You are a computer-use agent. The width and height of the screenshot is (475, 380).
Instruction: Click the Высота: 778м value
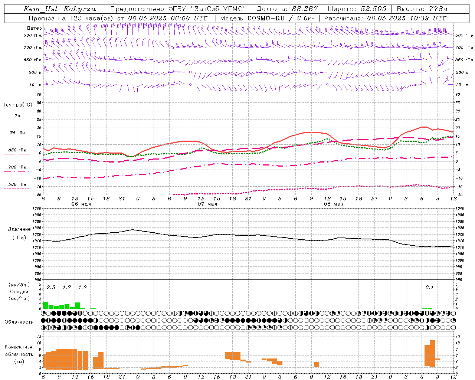(422, 9)
